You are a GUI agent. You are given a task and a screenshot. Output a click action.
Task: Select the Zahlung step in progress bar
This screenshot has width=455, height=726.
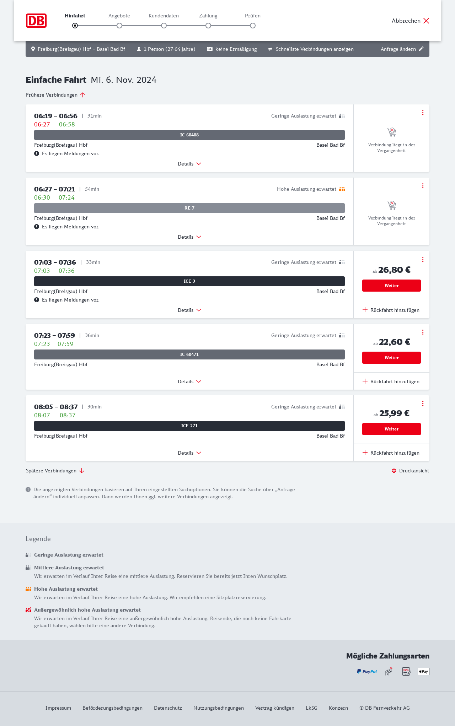[x=208, y=26]
